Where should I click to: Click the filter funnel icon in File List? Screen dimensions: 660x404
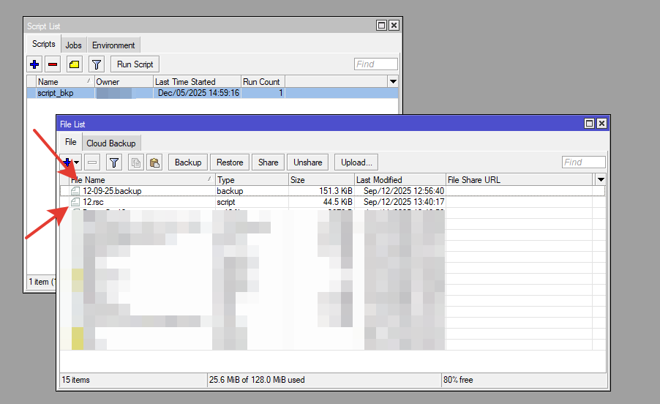point(114,162)
